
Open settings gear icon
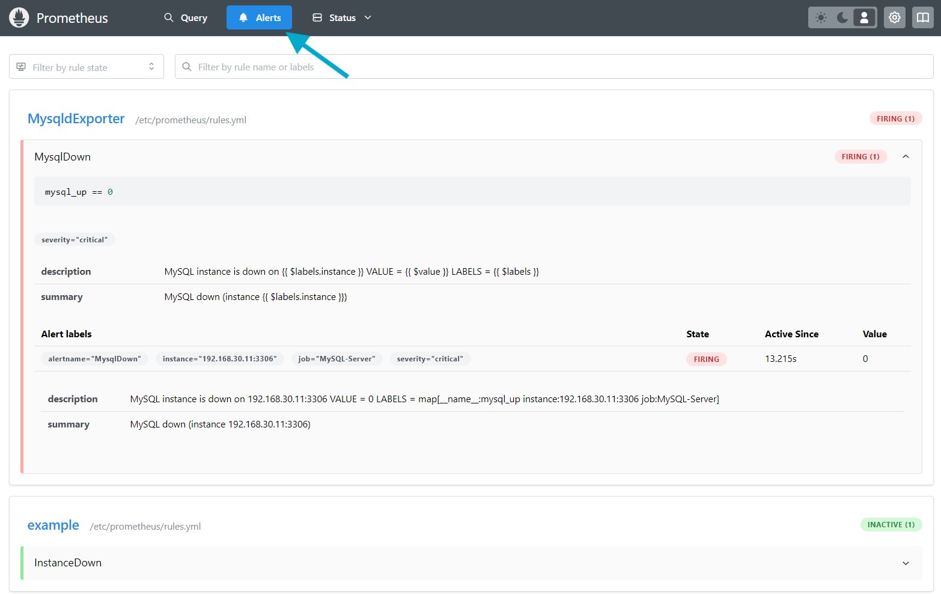coord(895,18)
